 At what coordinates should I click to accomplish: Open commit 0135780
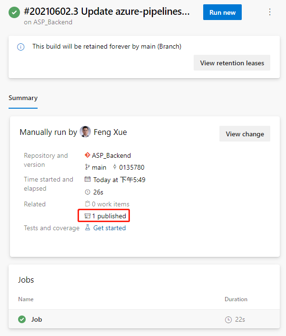pos(132,167)
